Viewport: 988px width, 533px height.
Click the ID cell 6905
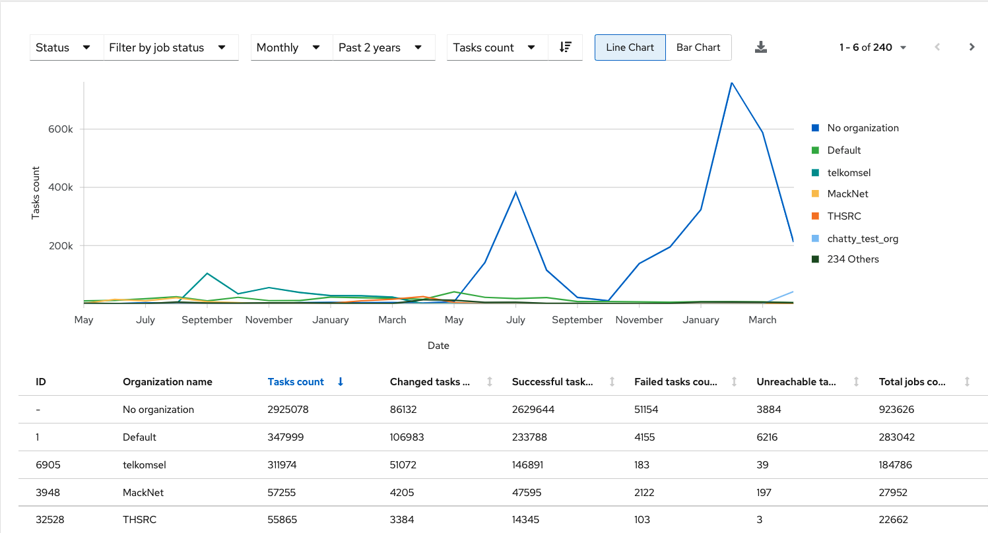pyautogui.click(x=48, y=465)
